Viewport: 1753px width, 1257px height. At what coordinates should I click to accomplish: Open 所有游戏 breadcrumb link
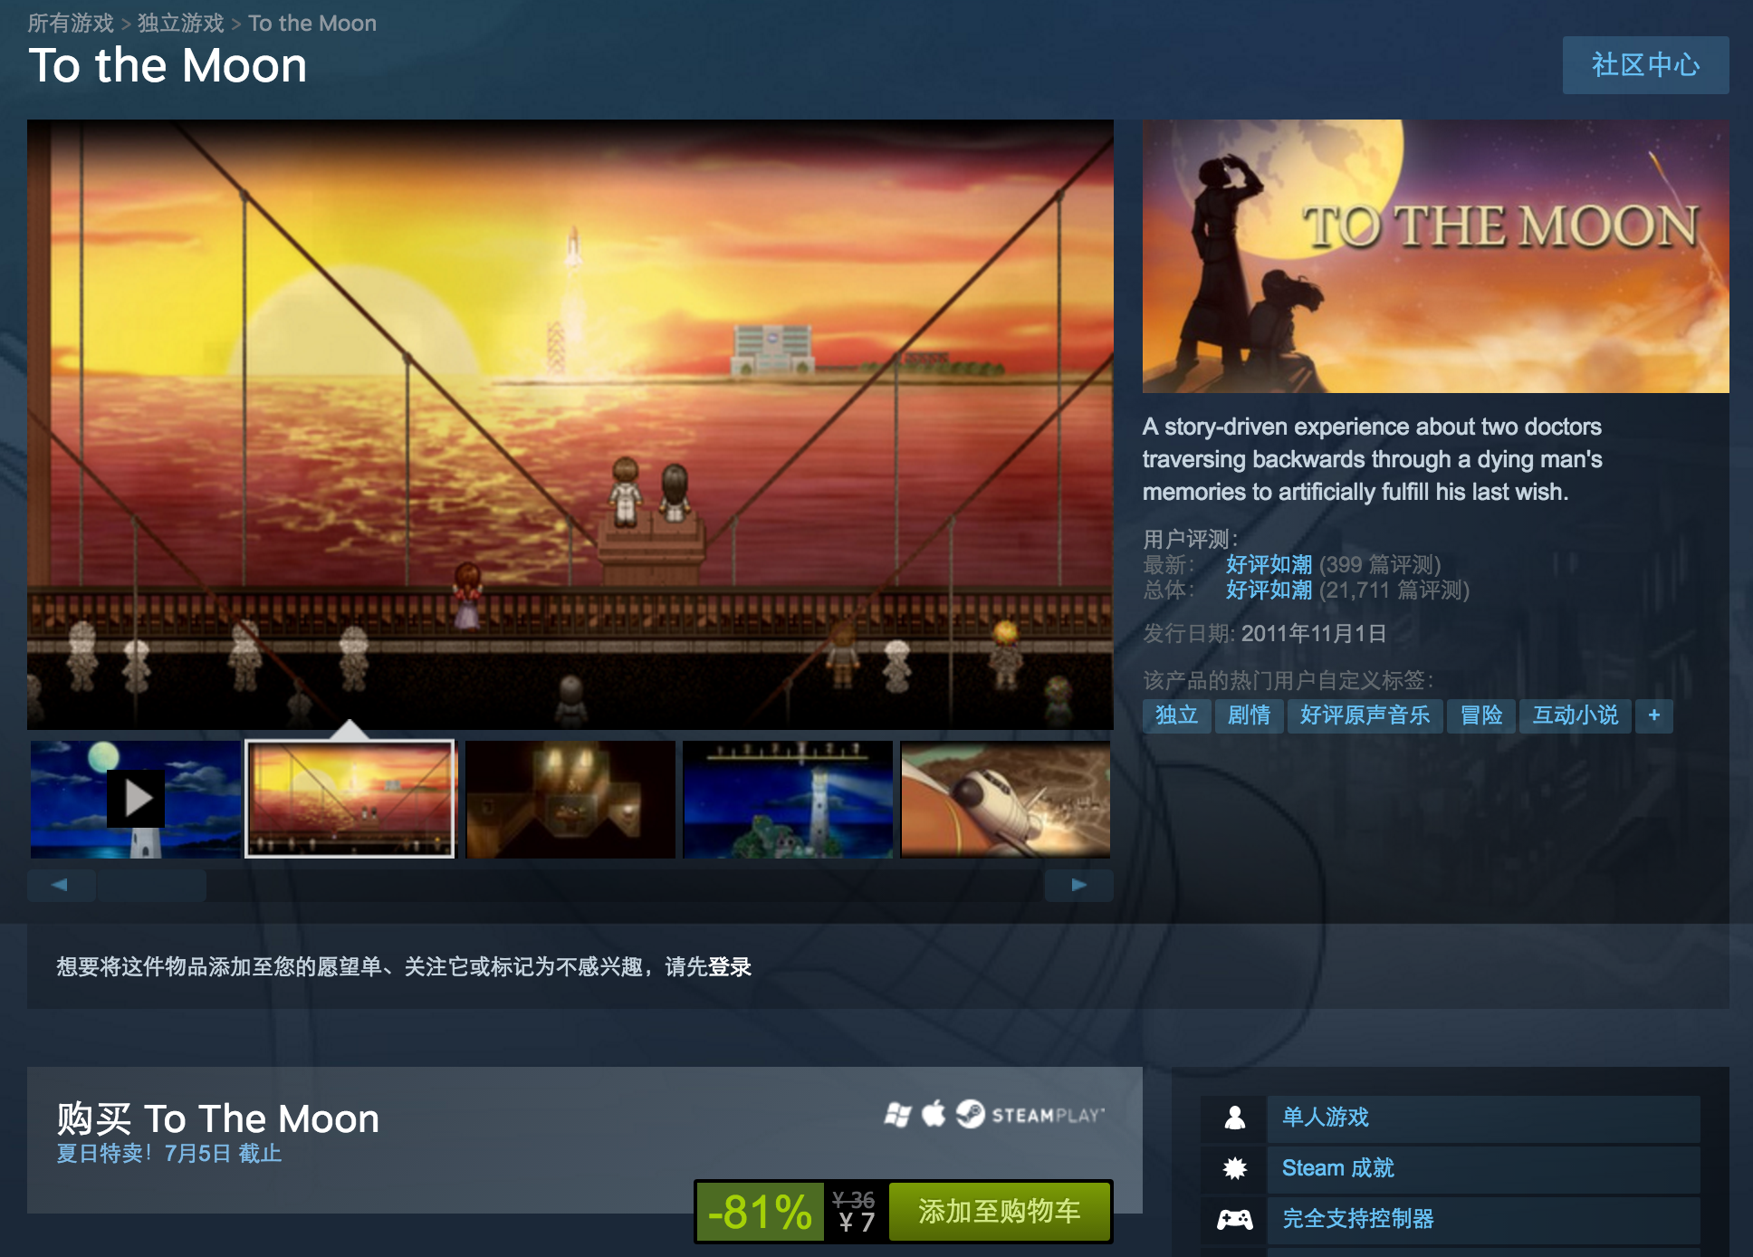pos(71,24)
